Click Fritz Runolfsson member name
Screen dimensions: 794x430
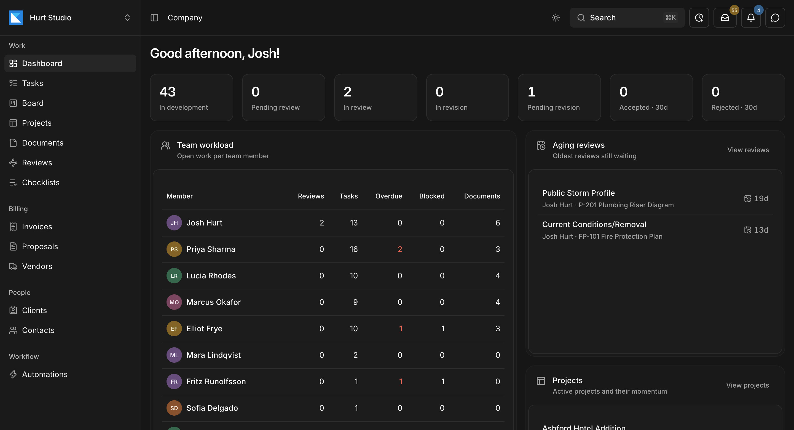[x=216, y=381]
